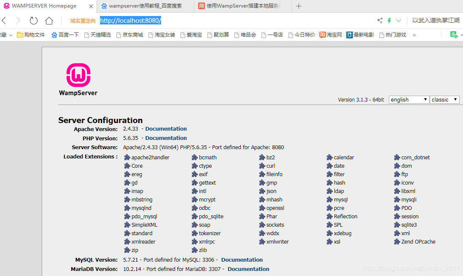Click the com_dotnet extension puzzle icon
Screen dimensions: 463x276
tap(397, 157)
